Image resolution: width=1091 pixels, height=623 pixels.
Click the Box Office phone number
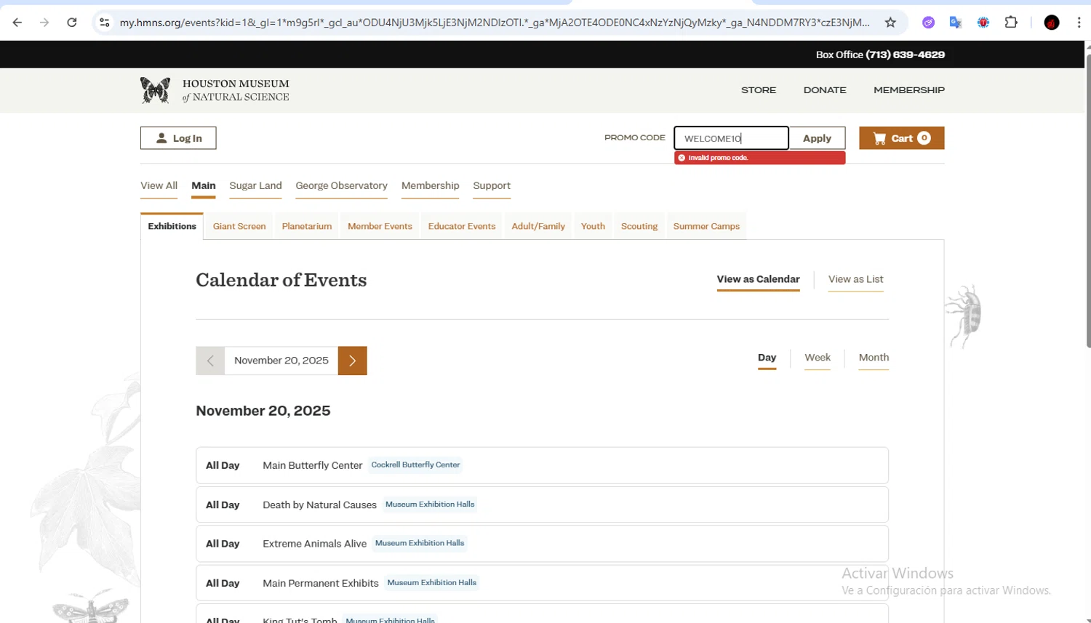(x=905, y=55)
